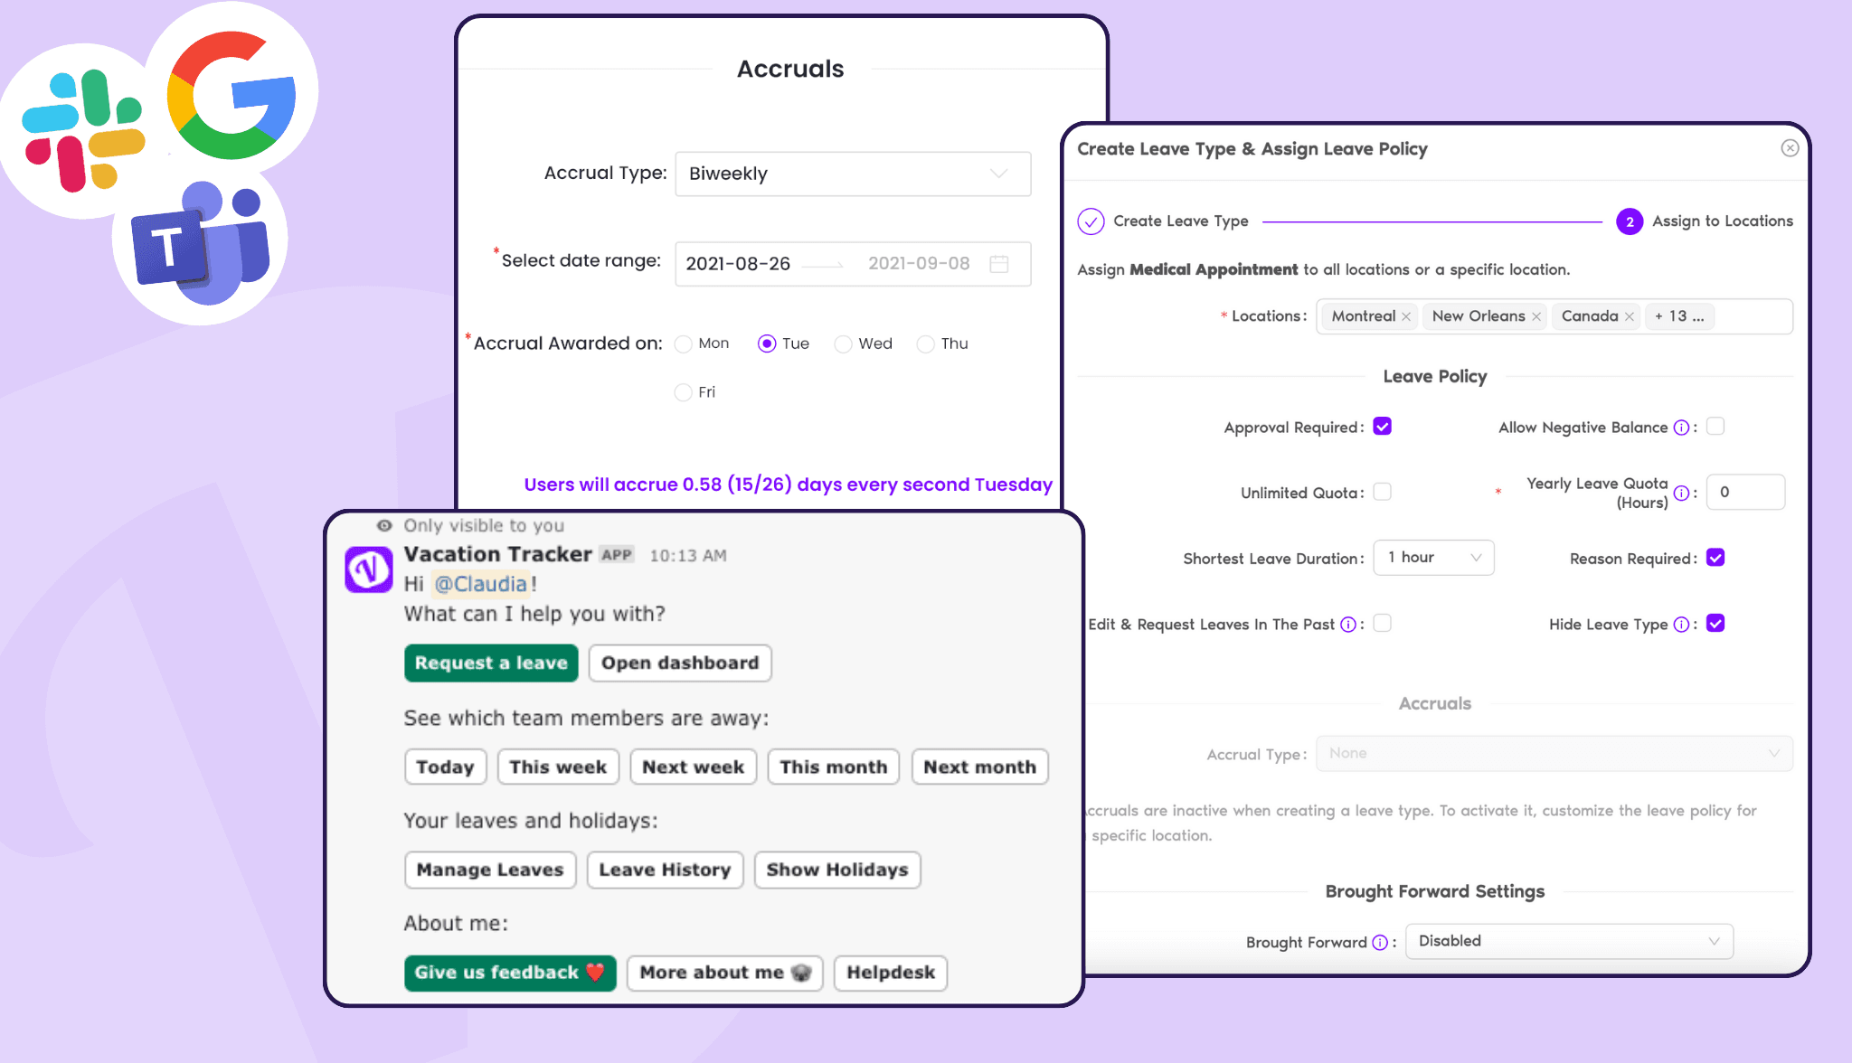The width and height of the screenshot is (1852, 1063).
Task: Click the Request a leave button
Action: point(491,663)
